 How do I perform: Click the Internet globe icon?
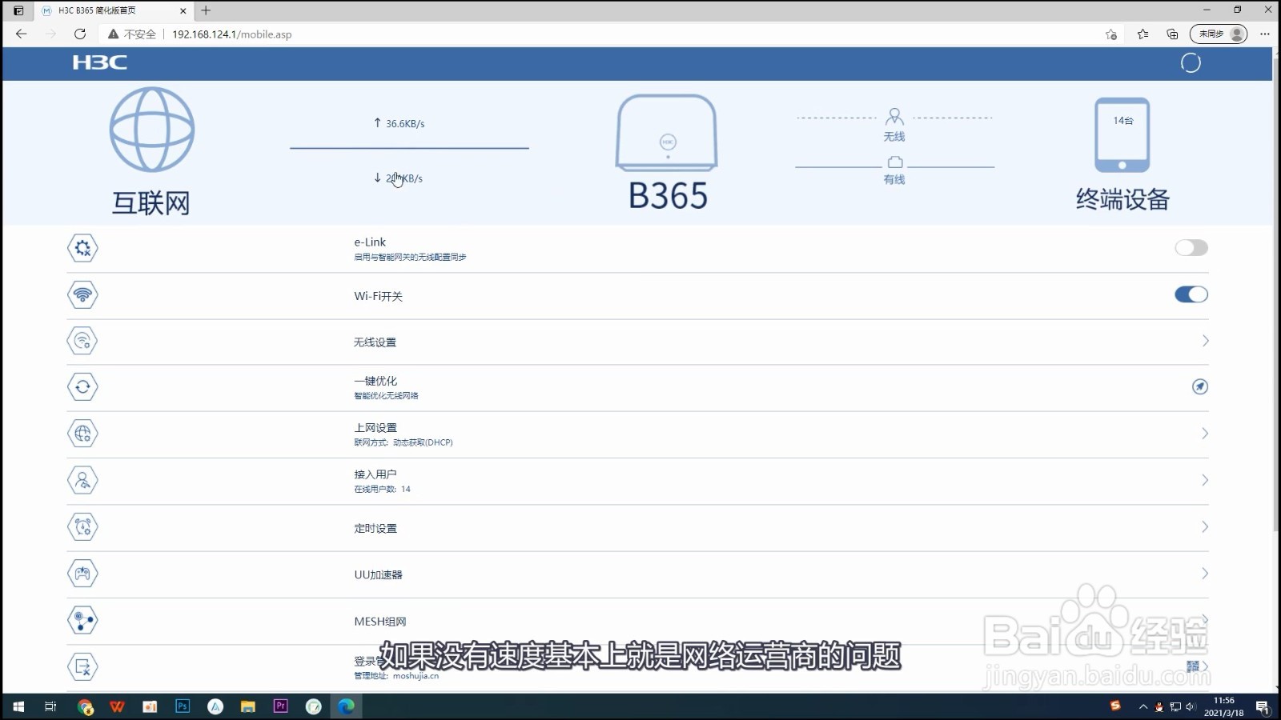pyautogui.click(x=152, y=130)
